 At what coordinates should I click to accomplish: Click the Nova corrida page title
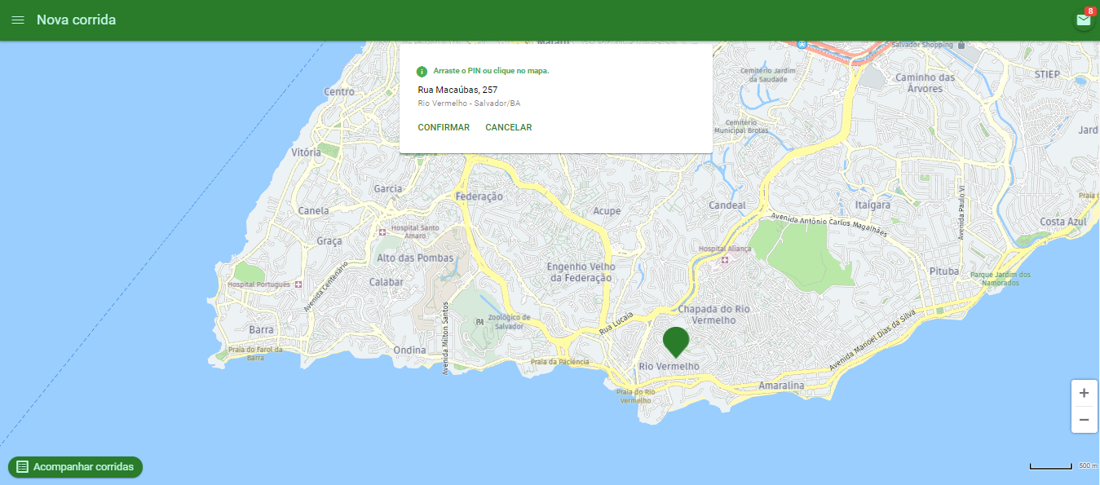(x=76, y=20)
